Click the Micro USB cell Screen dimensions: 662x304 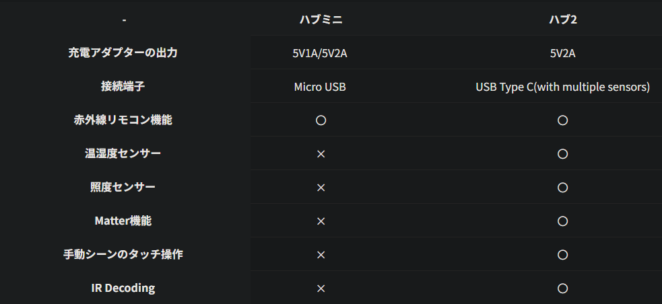320,87
